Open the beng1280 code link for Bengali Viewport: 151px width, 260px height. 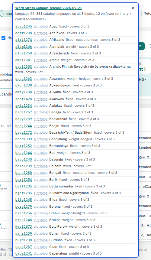(24, 172)
